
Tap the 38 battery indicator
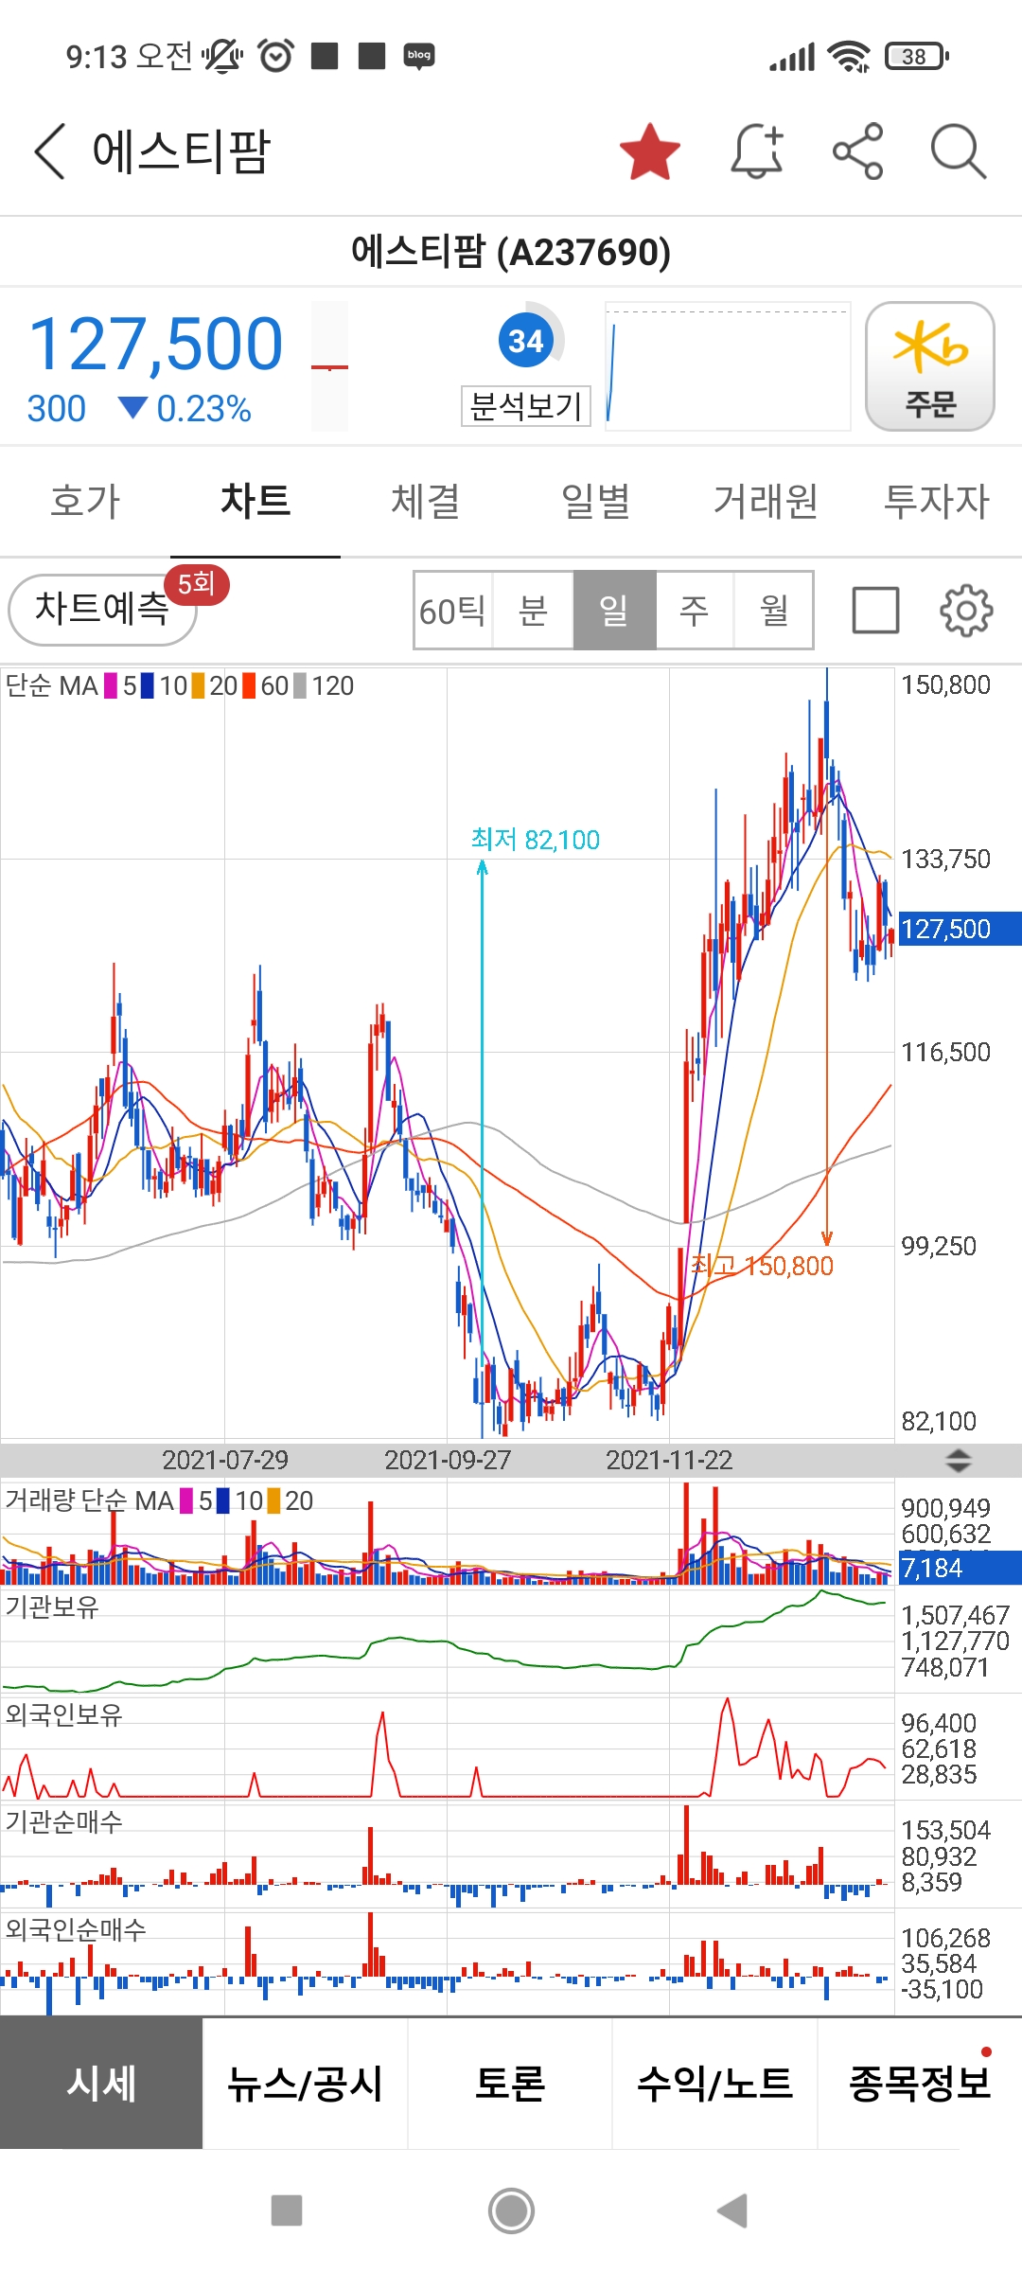(916, 57)
